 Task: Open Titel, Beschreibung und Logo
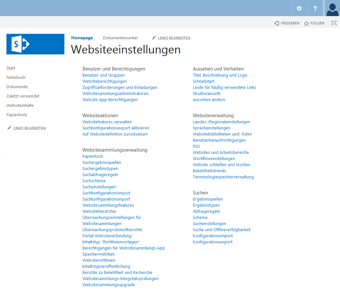[220, 75]
